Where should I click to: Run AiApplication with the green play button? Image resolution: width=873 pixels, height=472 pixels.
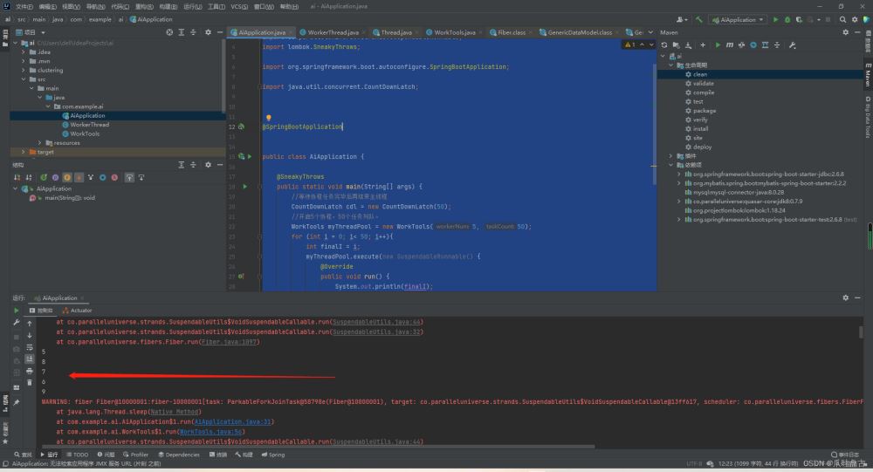click(775, 19)
